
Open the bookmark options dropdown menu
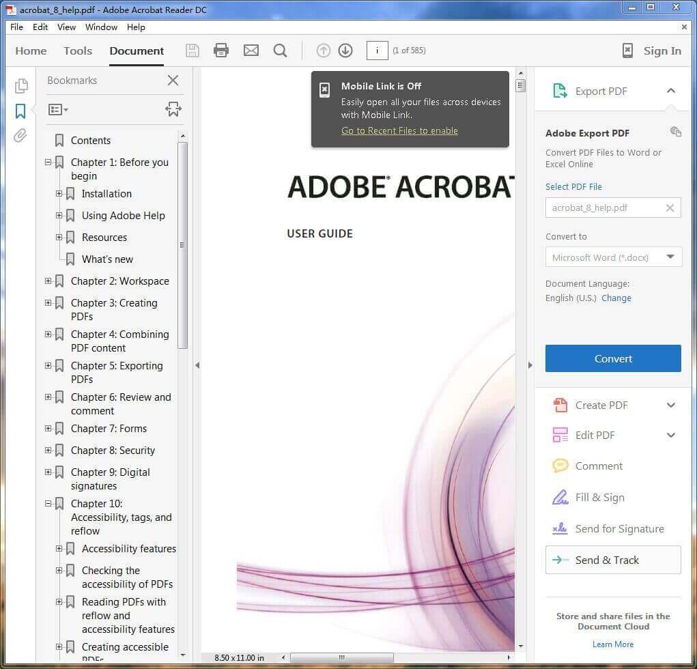click(58, 109)
